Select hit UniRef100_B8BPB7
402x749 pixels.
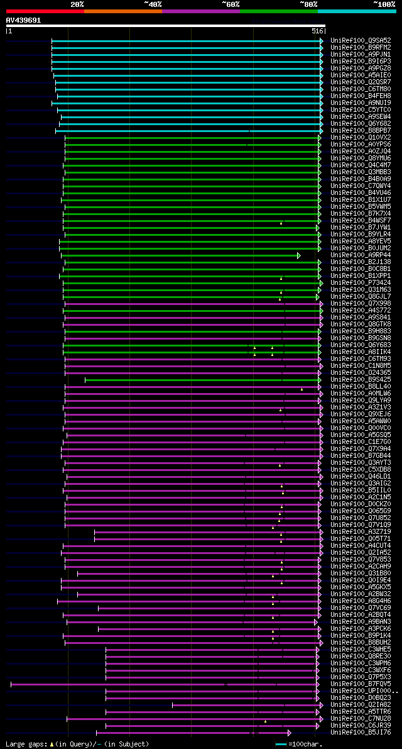361,130
